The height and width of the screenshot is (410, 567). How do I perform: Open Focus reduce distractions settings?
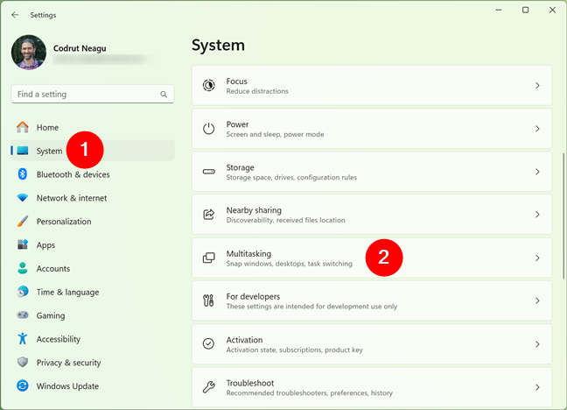pos(372,86)
